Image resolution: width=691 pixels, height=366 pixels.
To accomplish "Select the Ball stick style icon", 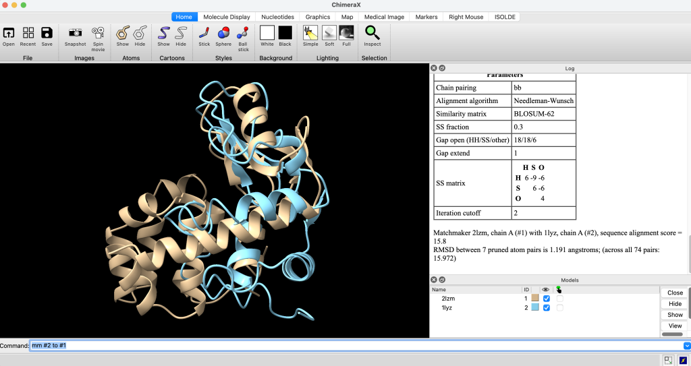I will [x=243, y=33].
